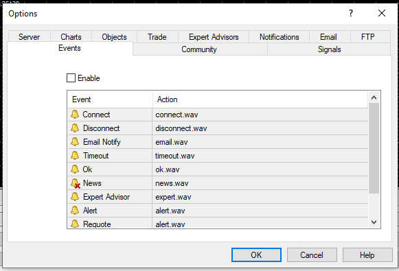Viewport: 399px width, 271px height.
Task: Click the scrollbar down arrow in events list
Action: click(x=374, y=222)
